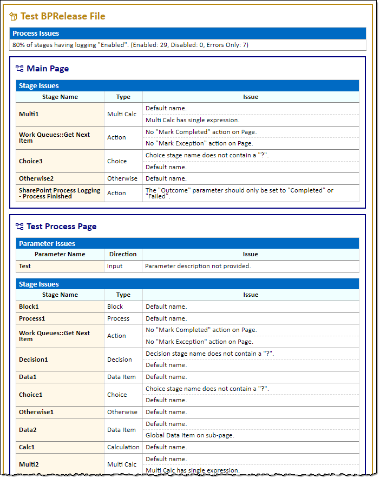Click the Choice type cell for Choice3
Viewport: 380px width, 479px height.
click(x=123, y=161)
